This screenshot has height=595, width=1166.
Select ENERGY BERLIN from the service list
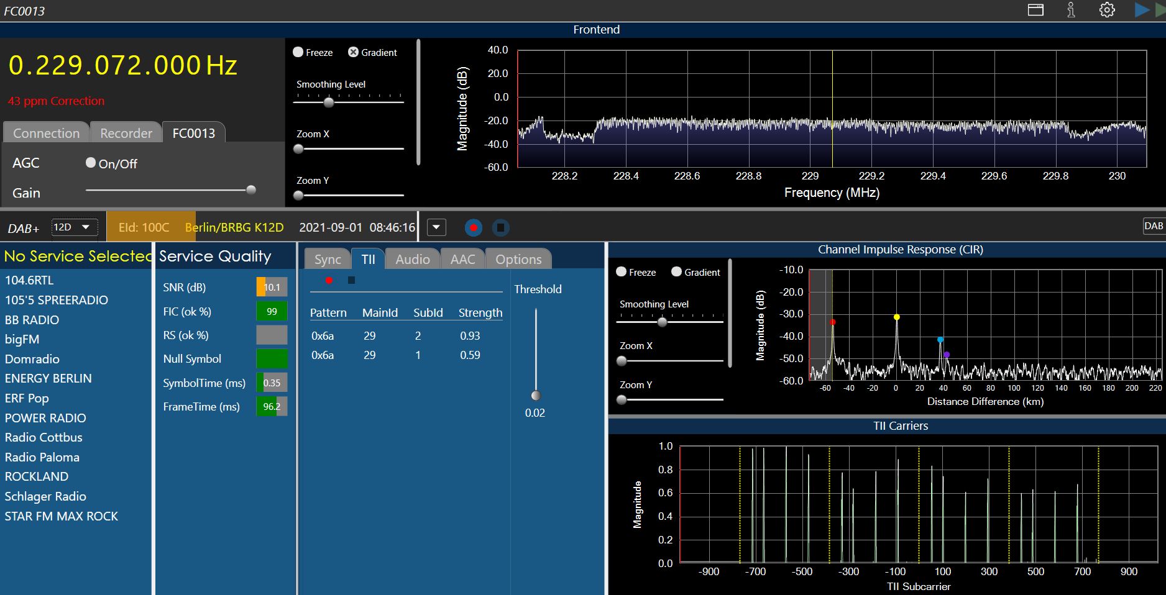coord(48,378)
